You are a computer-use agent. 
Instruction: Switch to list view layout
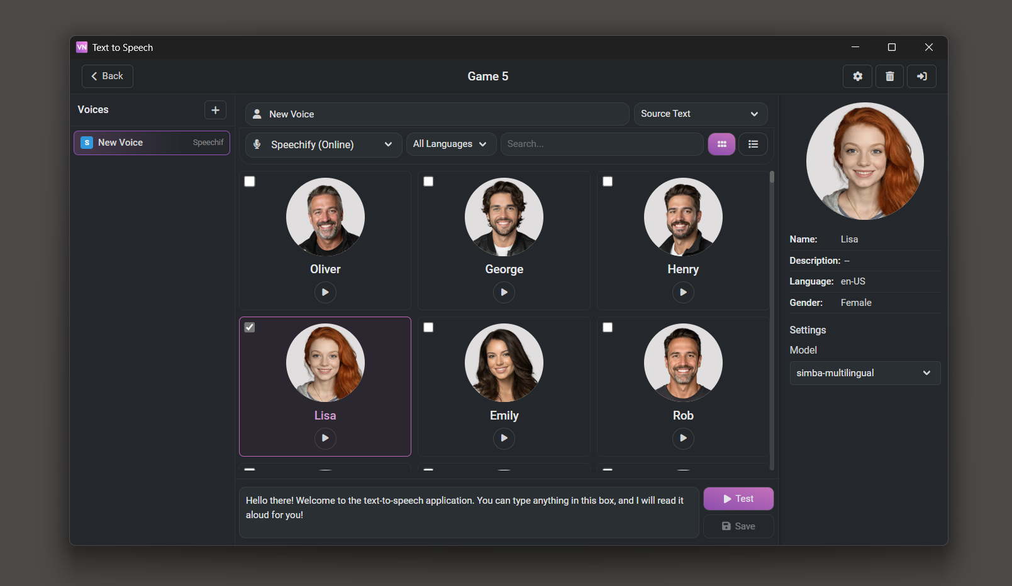pyautogui.click(x=753, y=144)
